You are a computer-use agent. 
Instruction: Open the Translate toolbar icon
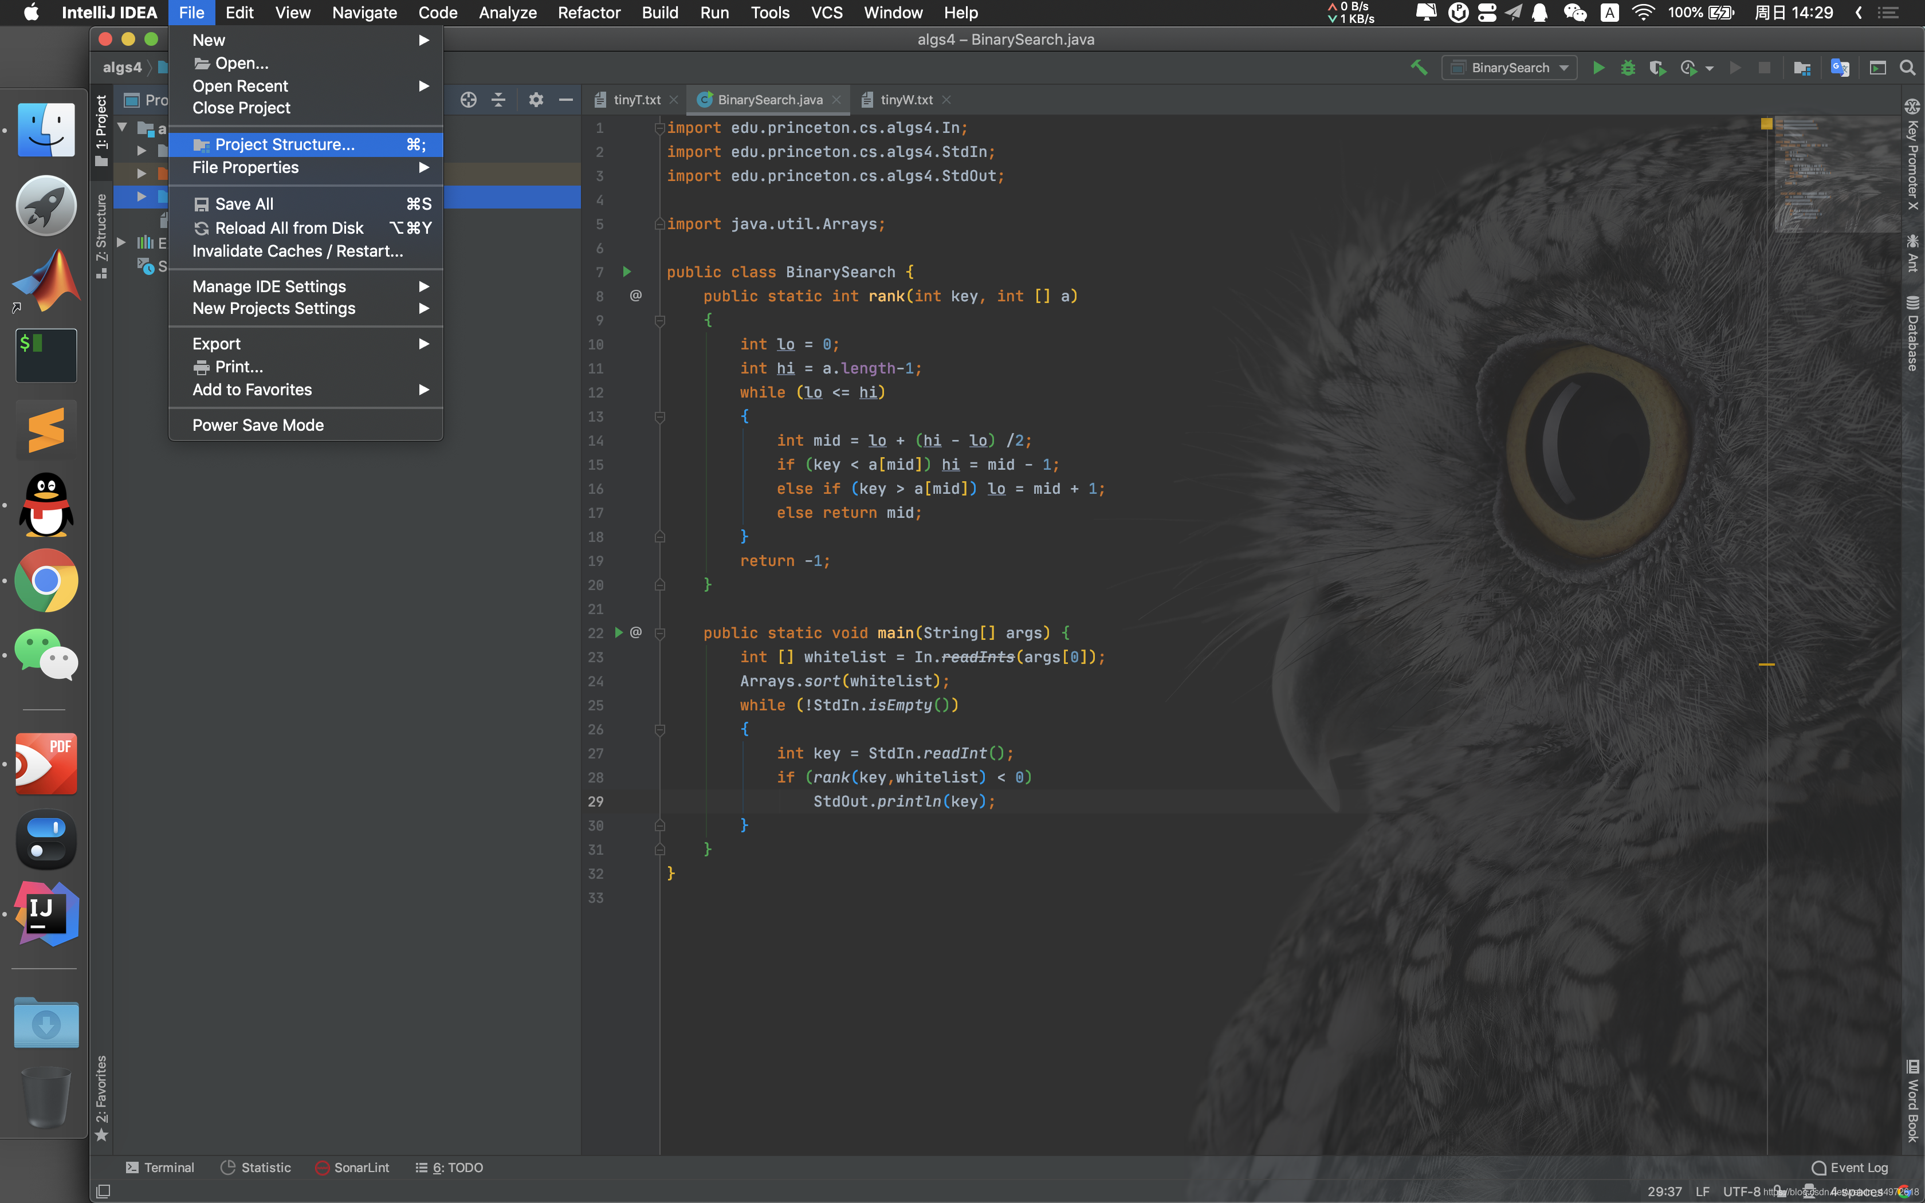(1839, 68)
